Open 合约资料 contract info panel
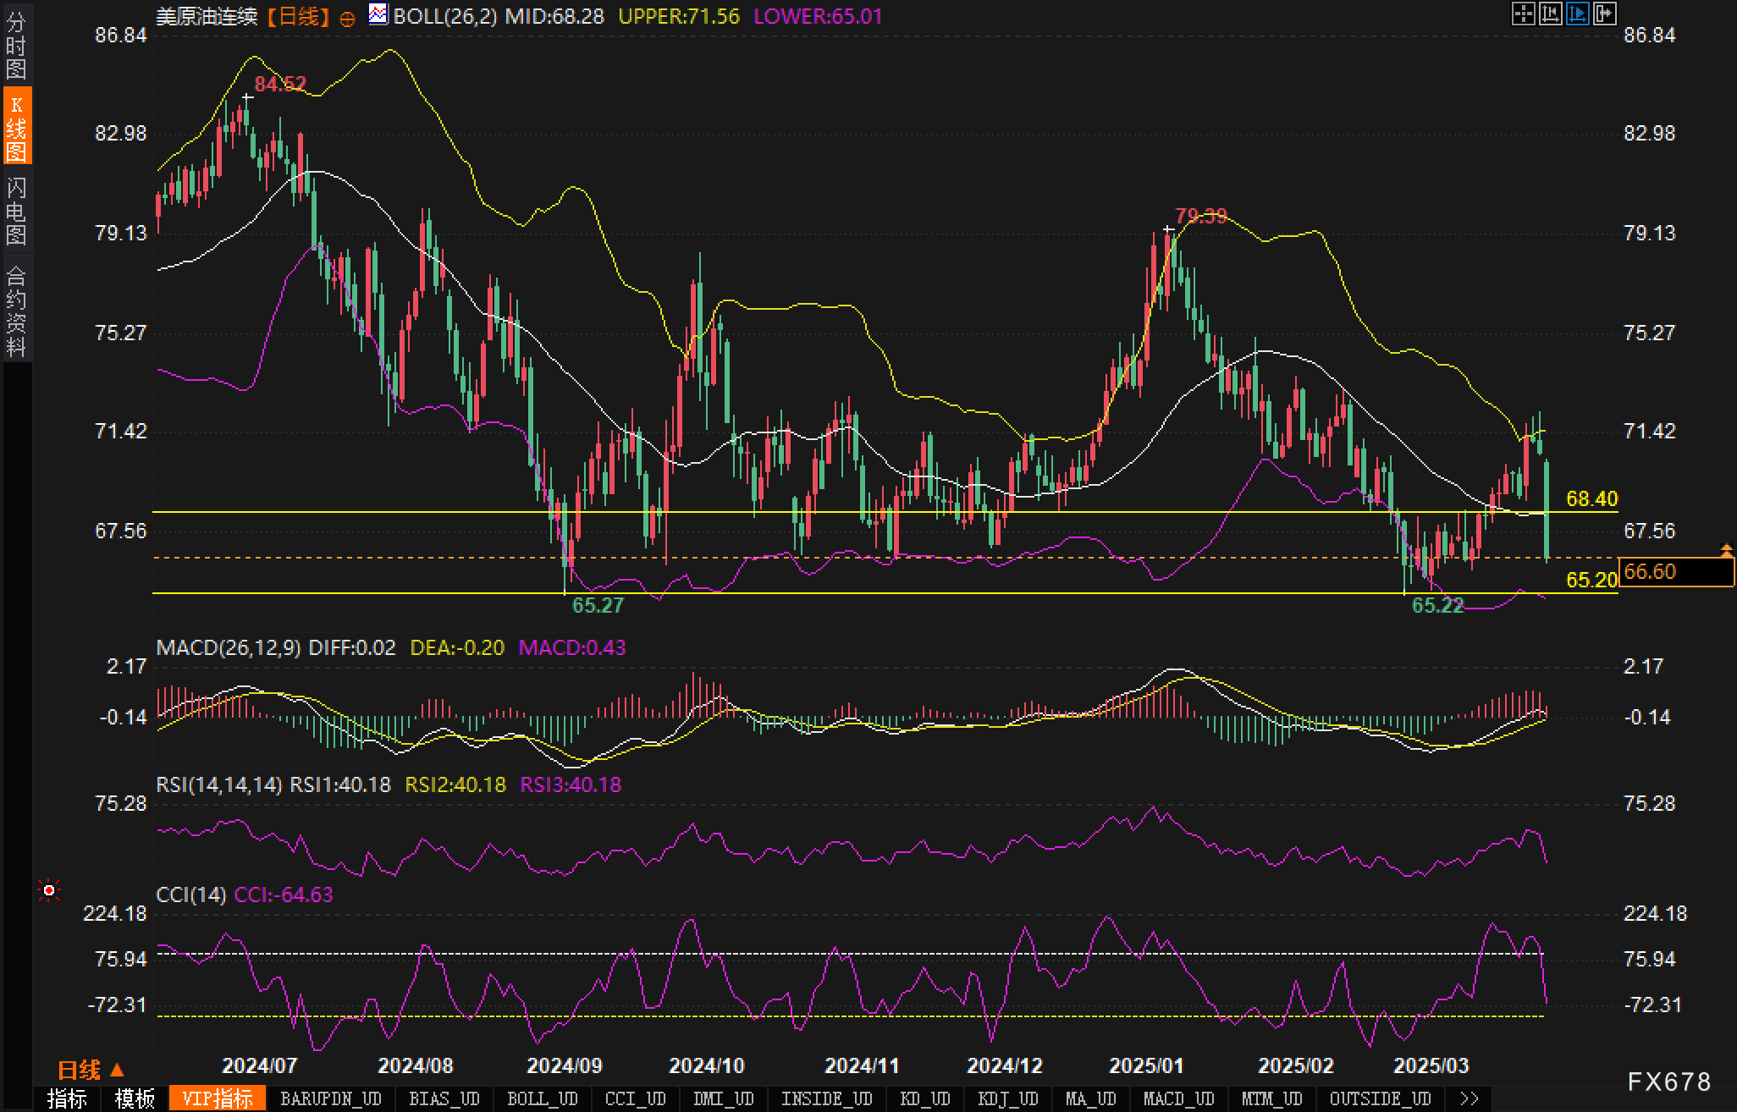The width and height of the screenshot is (1737, 1112). pos(16,311)
